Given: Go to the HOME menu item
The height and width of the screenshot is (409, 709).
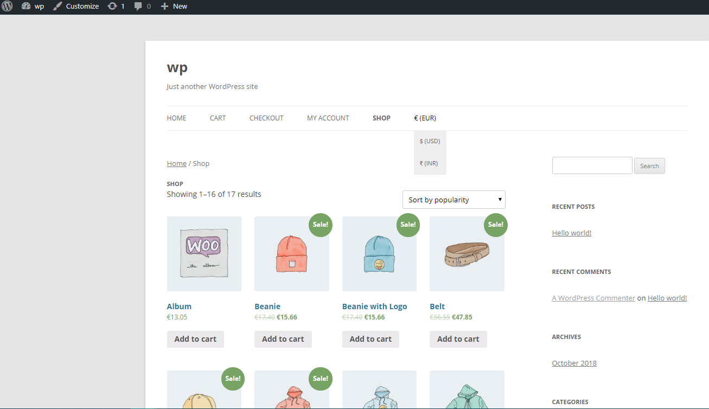Looking at the screenshot, I should 176,118.
